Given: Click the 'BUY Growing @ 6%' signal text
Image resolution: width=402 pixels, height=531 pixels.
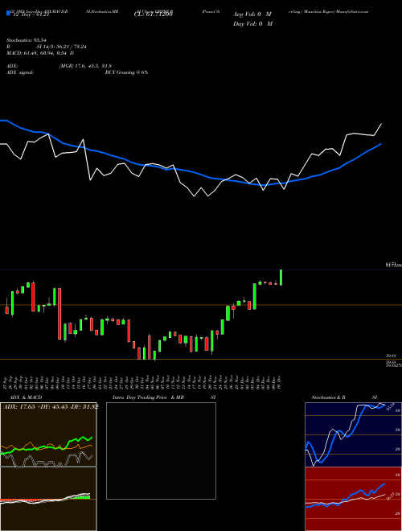Looking at the screenshot, I should click(x=126, y=72).
